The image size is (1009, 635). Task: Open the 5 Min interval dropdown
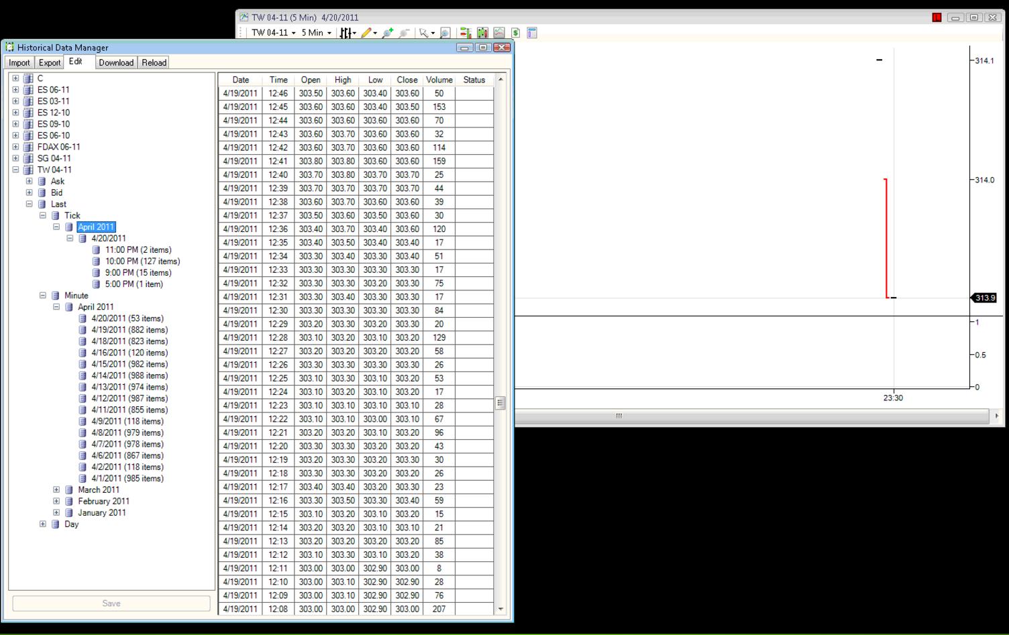(316, 32)
